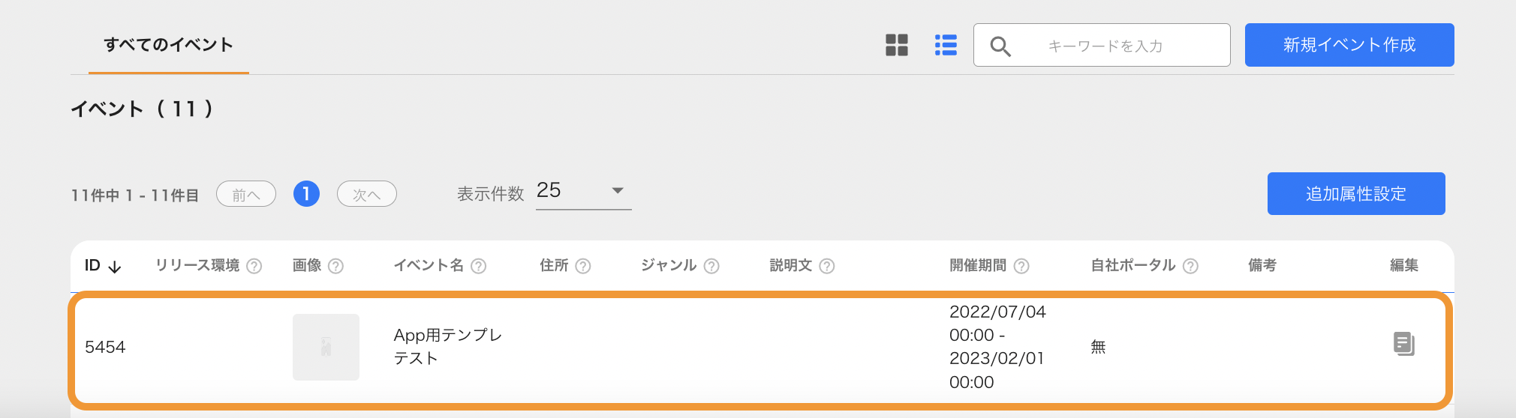This screenshot has width=1516, height=418.
Task: Select the すべてのイベント tab
Action: click(169, 45)
